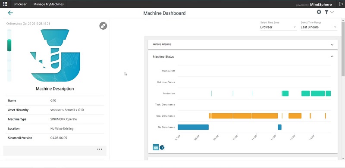Click the version 04.05.06.05 value
Image resolution: width=345 pixels, height=168 pixels.
(59, 138)
